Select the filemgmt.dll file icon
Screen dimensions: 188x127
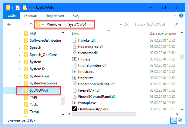75,53
